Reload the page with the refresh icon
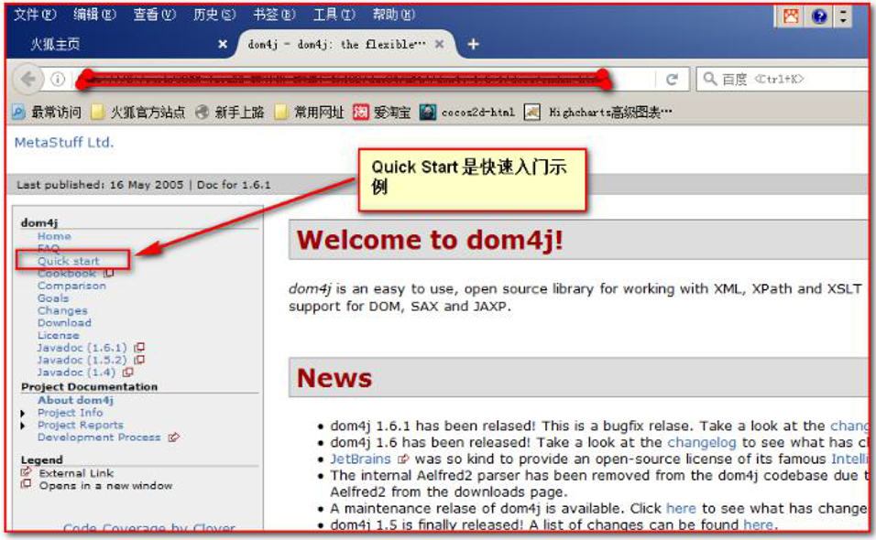 pyautogui.click(x=672, y=80)
